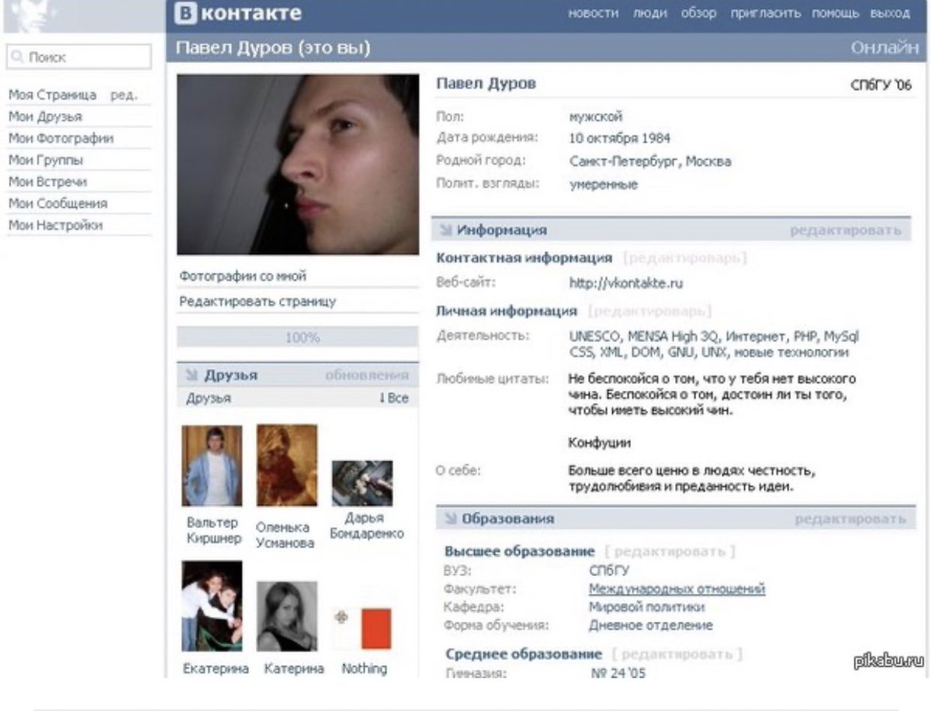Click into the Поиск search field

point(79,57)
